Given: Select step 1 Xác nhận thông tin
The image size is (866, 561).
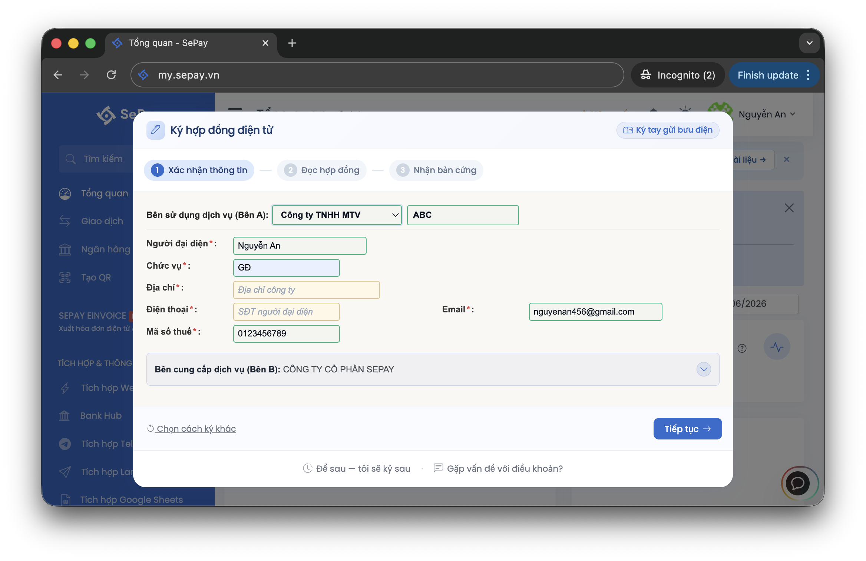Looking at the screenshot, I should click(x=199, y=170).
